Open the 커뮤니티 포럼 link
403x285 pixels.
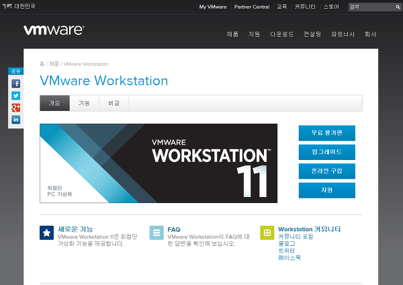click(x=296, y=237)
